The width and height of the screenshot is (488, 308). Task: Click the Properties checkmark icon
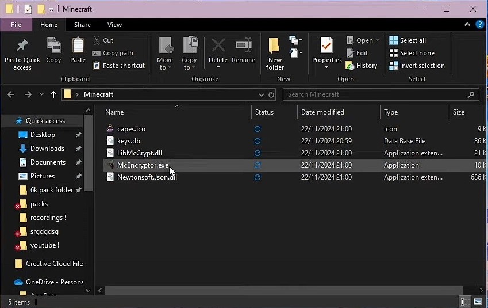click(327, 45)
